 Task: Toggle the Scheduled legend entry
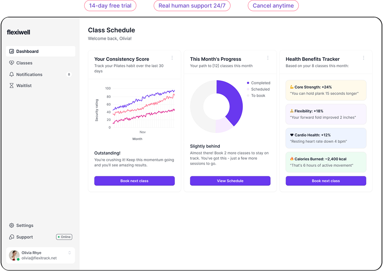258,89
